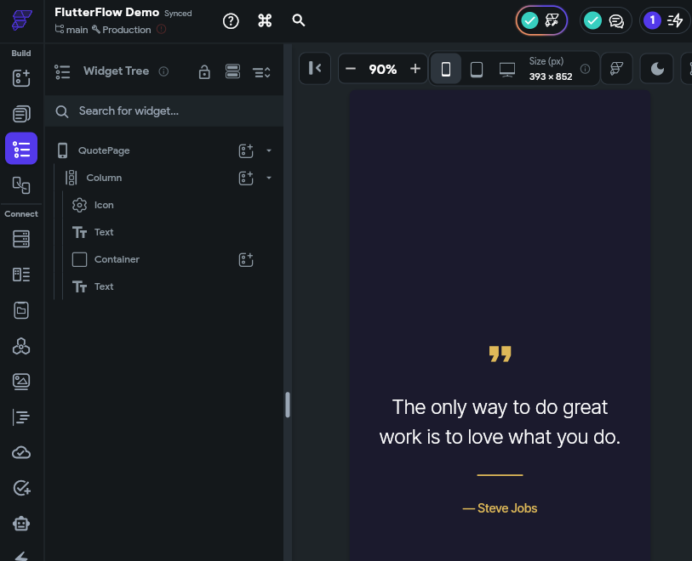
Task: Click the 90% zoom level value
Action: click(383, 69)
